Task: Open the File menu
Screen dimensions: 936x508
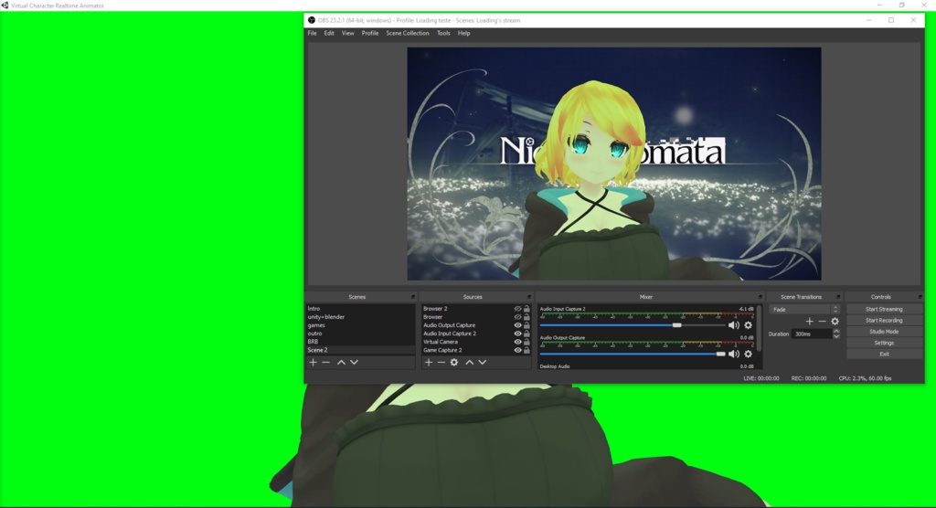Action: pyautogui.click(x=313, y=34)
